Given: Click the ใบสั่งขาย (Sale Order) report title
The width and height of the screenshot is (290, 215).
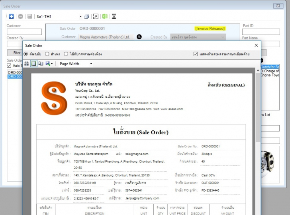Looking at the screenshot, I should [x=141, y=132].
